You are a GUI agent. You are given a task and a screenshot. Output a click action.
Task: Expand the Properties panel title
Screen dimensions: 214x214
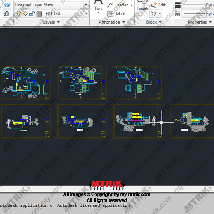[x=200, y=22]
